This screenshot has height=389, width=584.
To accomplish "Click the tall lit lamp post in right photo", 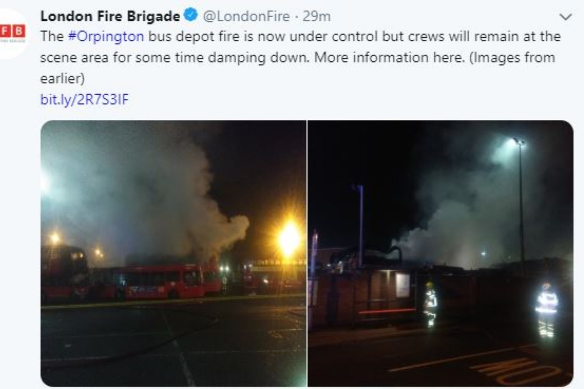I will click(x=521, y=200).
